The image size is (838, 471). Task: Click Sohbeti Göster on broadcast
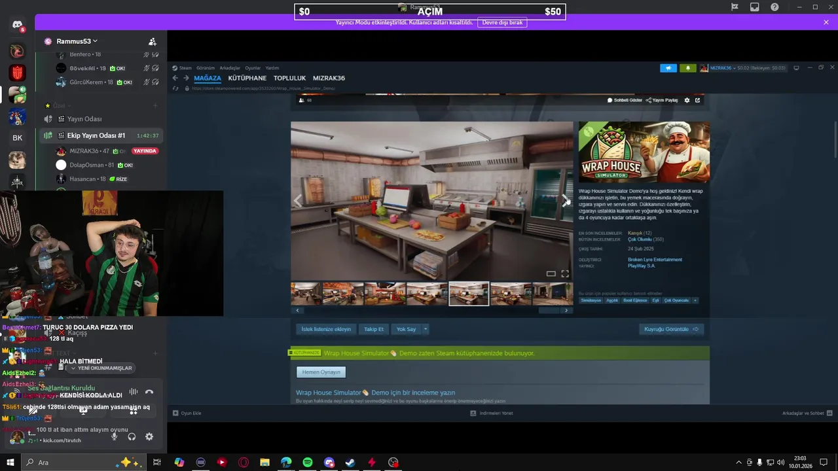(x=625, y=100)
